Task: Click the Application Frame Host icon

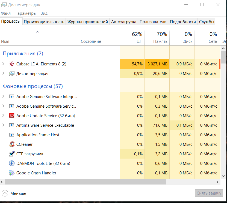Action: 12,135
